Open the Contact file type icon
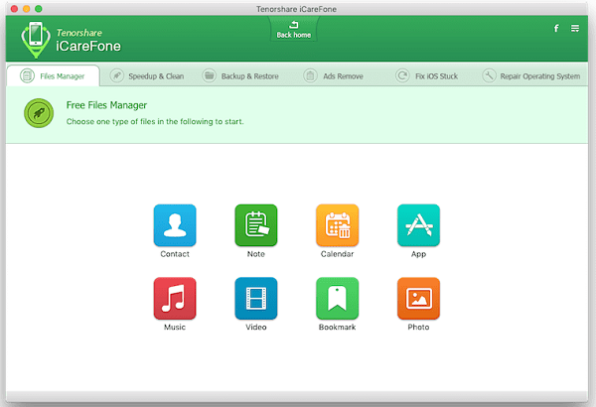Viewport: 596px width, 407px height. [174, 225]
